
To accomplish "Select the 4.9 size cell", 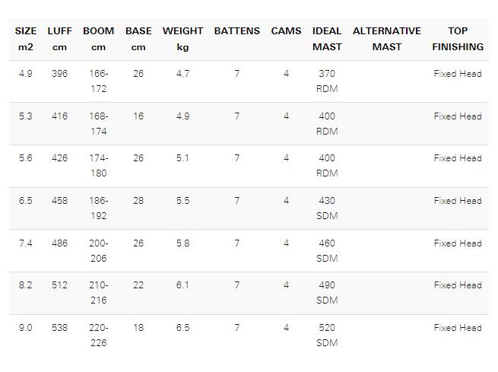I will coord(26,74).
